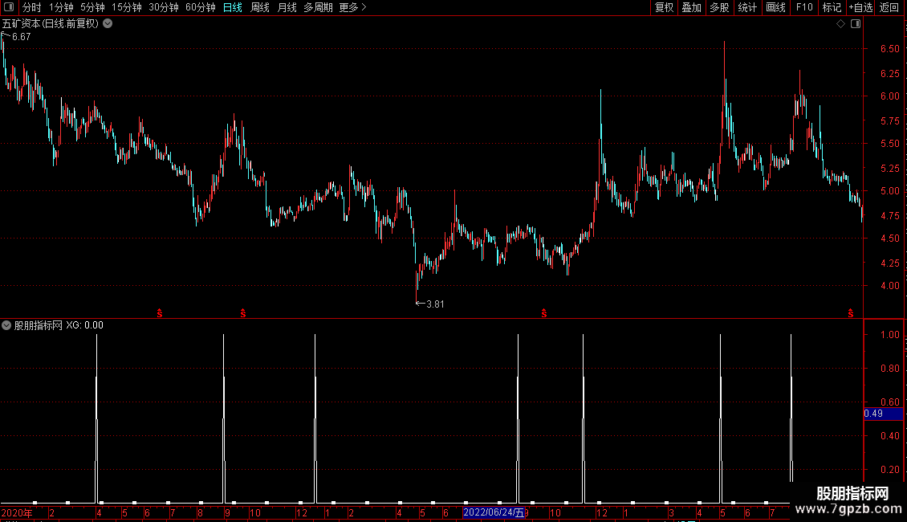Expand the 更多 period options
The height and width of the screenshot is (522, 907).
(352, 7)
